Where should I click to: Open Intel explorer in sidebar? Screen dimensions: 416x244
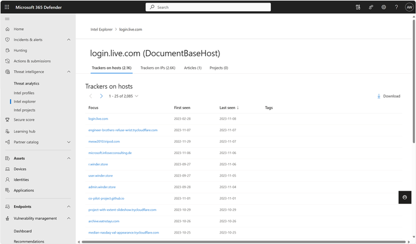[24, 101]
